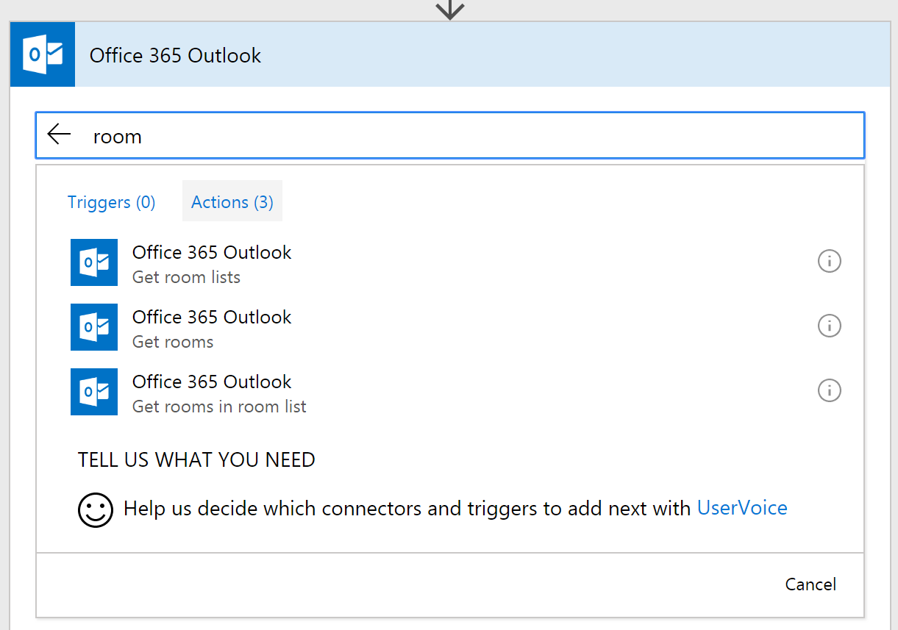Click the "TELL US WHAT YOU NEED" heading
This screenshot has height=630, width=898.
click(196, 460)
